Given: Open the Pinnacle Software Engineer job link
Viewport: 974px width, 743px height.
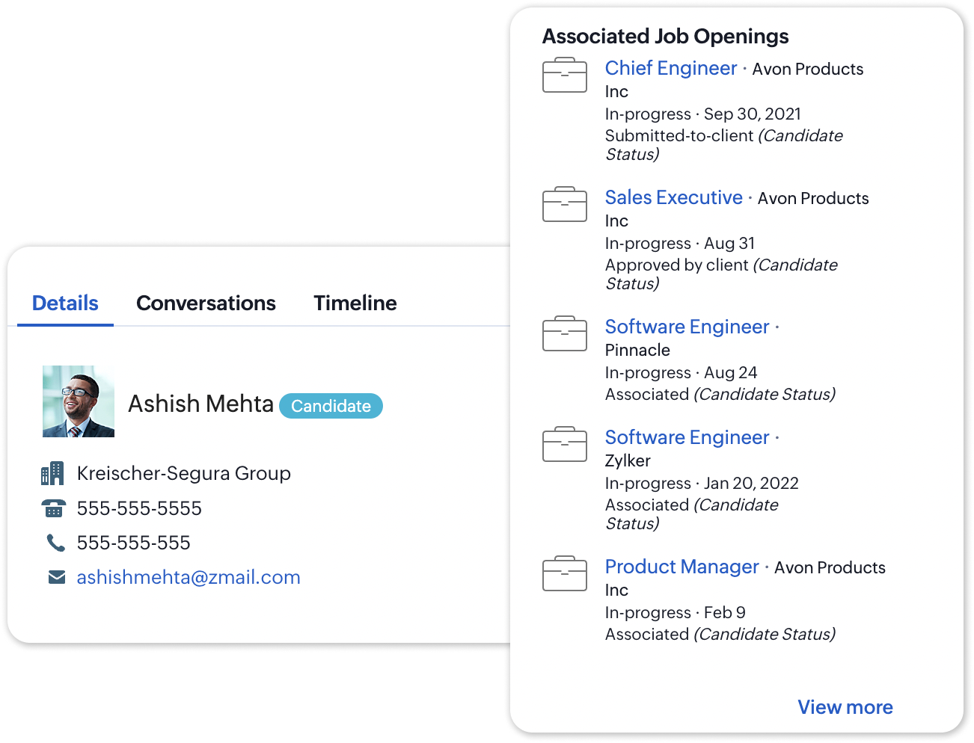Looking at the screenshot, I should 687,327.
